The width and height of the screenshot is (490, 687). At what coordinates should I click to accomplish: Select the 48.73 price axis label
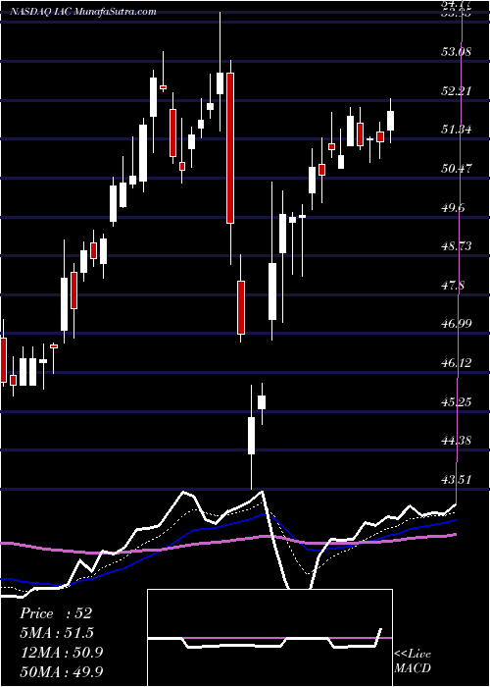(x=457, y=246)
